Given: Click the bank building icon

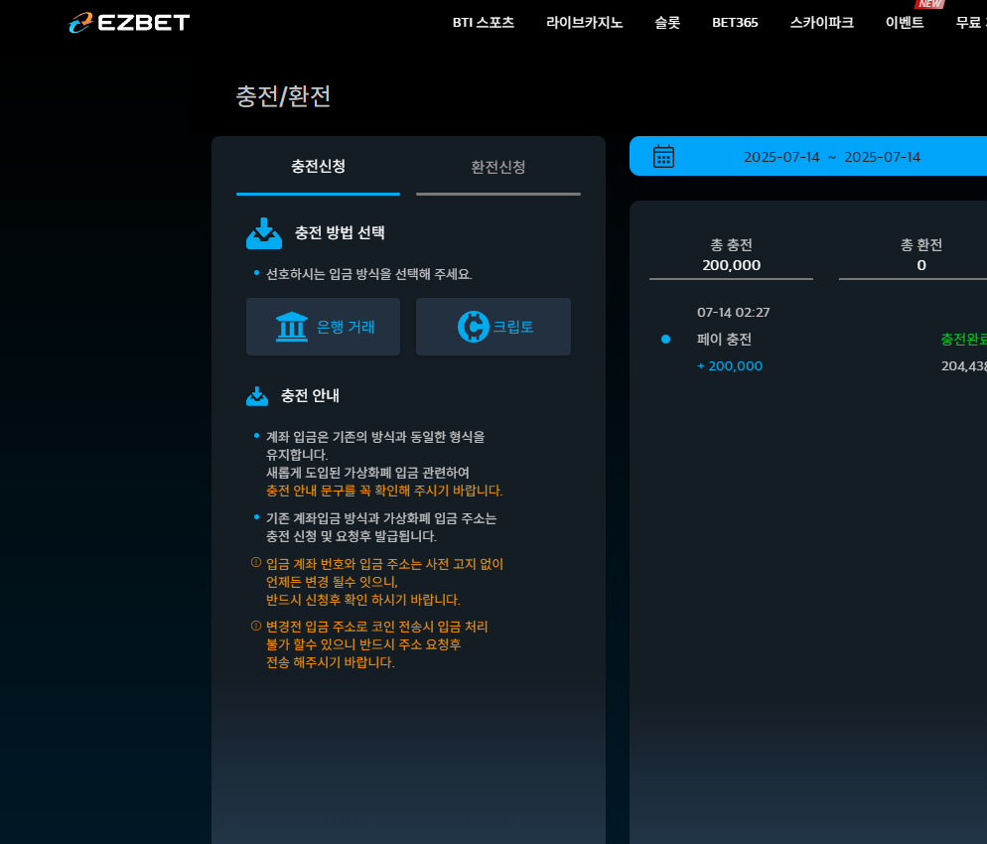Looking at the screenshot, I should (292, 327).
